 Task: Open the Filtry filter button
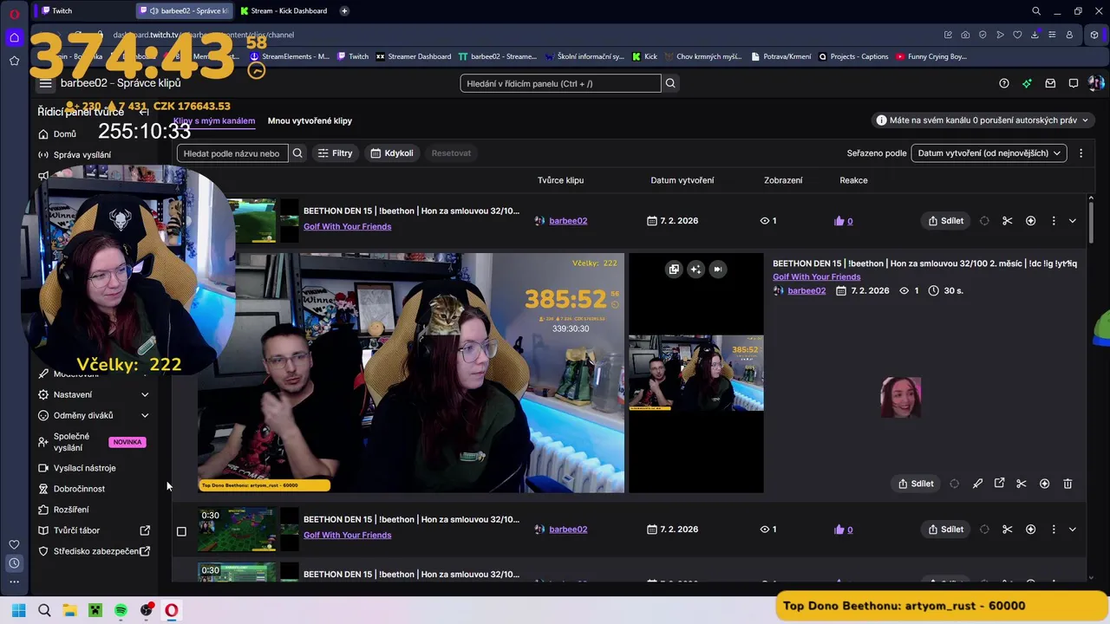335,153
